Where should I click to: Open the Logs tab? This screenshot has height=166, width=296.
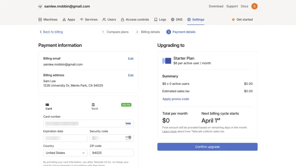160,20
